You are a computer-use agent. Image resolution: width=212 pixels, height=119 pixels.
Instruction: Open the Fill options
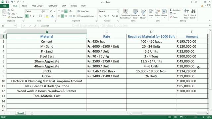tap(173, 14)
